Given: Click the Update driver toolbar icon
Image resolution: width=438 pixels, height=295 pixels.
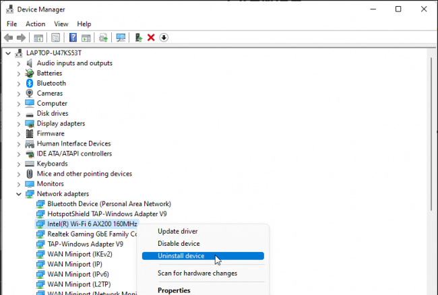Looking at the screenshot, I should [x=103, y=38].
